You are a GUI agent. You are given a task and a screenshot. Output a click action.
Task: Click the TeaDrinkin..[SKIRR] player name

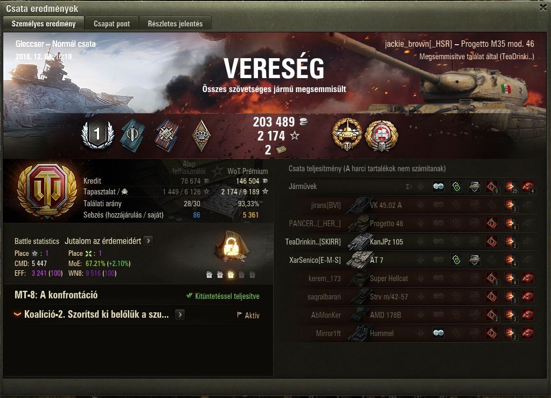pos(313,242)
